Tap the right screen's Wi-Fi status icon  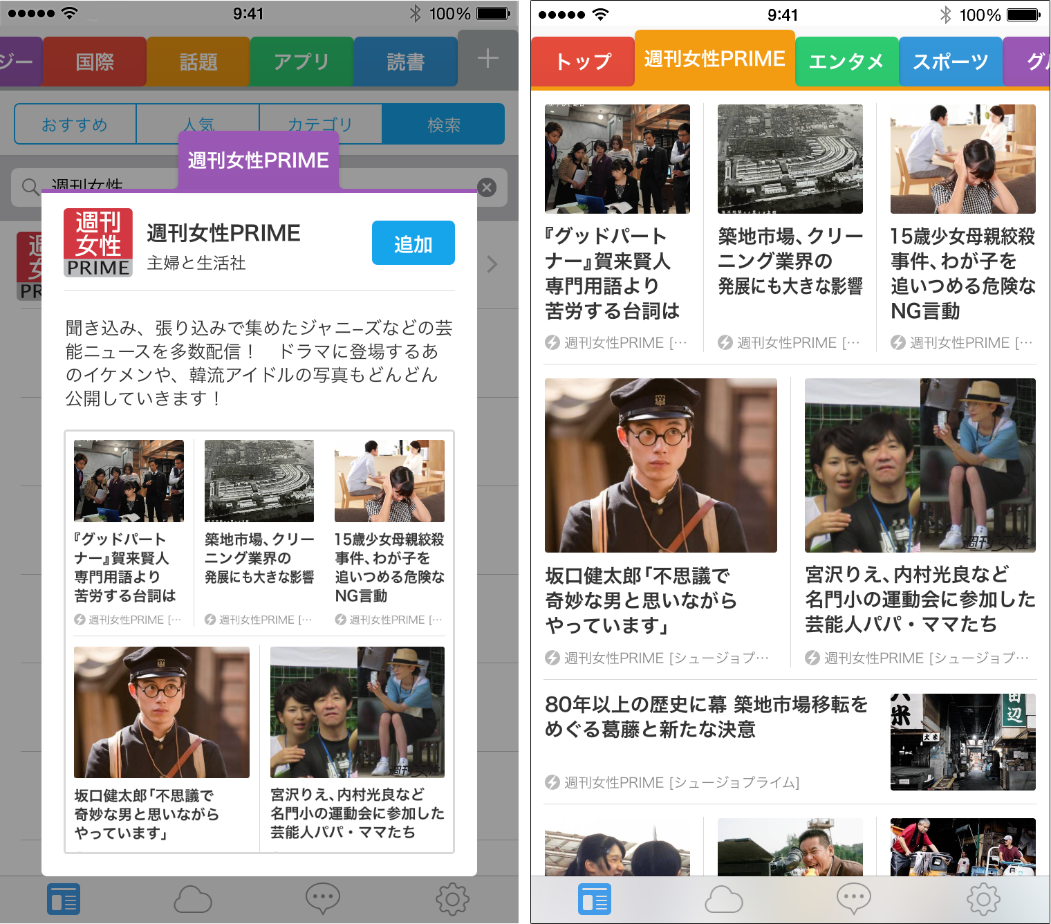[x=601, y=15]
